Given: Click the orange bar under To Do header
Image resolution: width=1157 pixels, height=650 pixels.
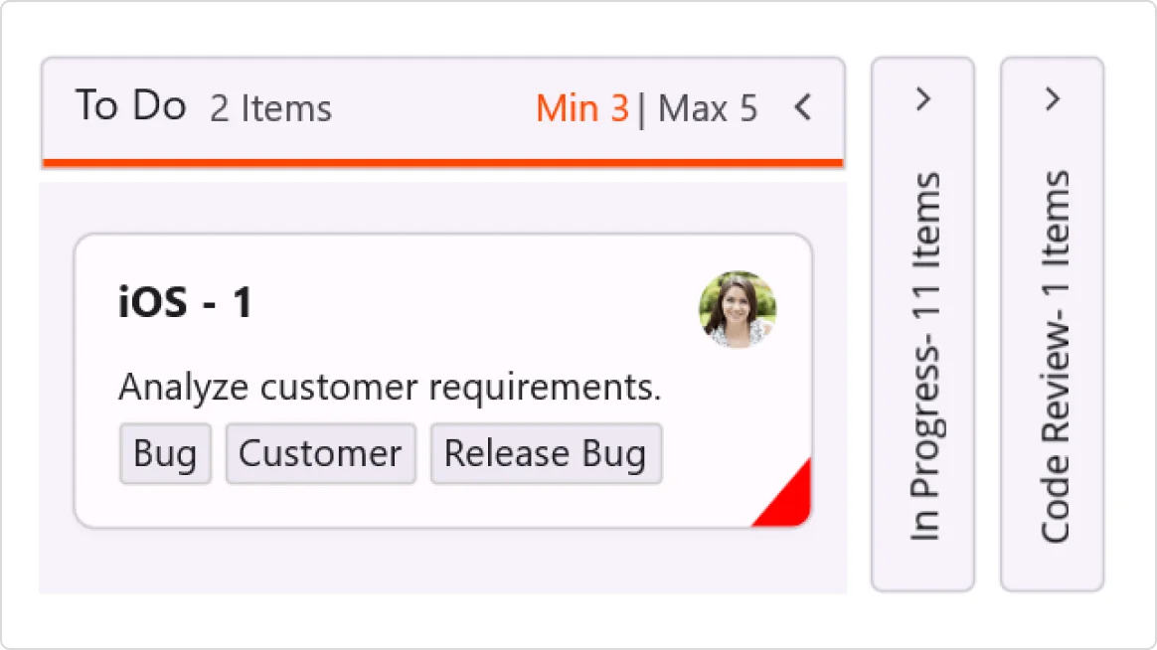Looking at the screenshot, I should [x=442, y=162].
